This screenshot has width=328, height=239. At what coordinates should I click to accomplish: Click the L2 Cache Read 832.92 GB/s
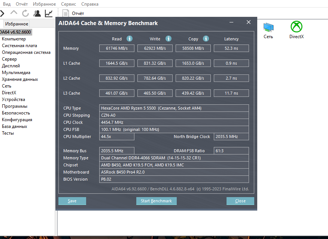click(x=117, y=78)
